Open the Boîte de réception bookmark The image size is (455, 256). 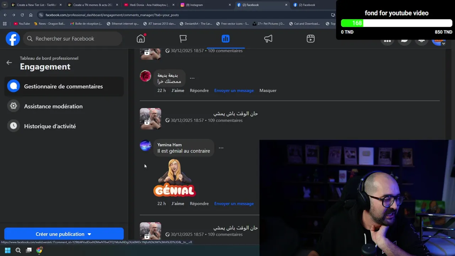86,24
